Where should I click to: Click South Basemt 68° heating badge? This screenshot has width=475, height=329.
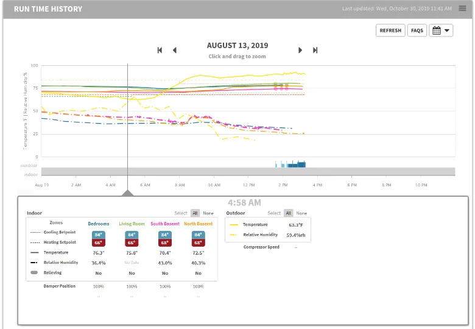(165, 242)
